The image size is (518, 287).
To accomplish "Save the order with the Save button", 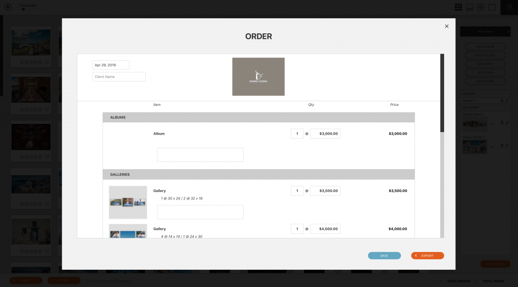I will pyautogui.click(x=384, y=256).
